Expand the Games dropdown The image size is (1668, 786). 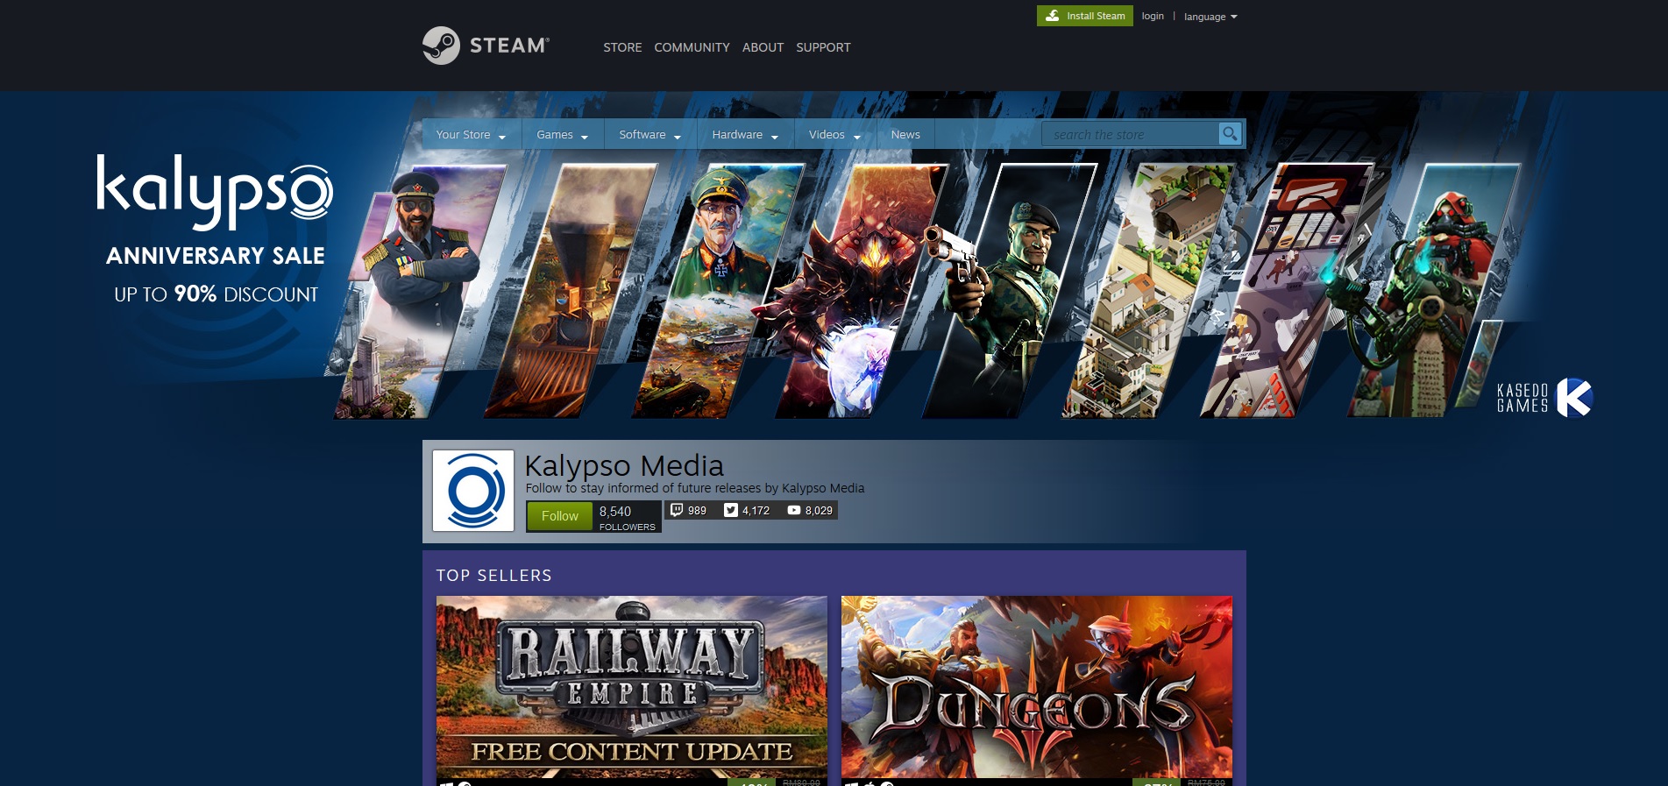tap(563, 134)
